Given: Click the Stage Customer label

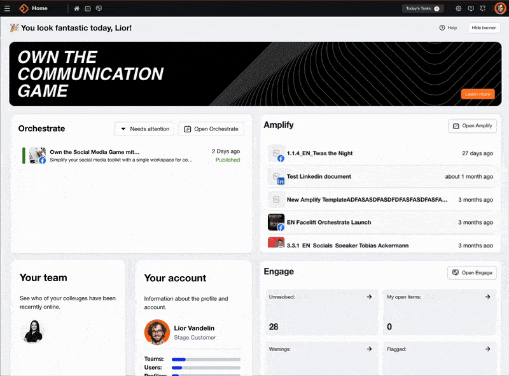Looking at the screenshot, I should click(195, 338).
